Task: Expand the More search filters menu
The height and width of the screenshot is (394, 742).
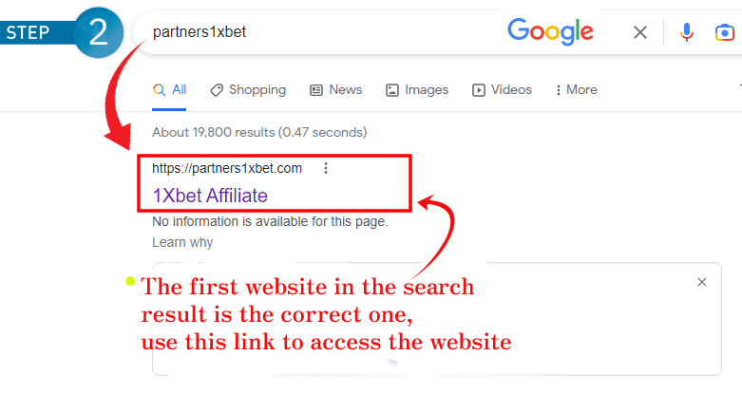Action: tap(576, 90)
